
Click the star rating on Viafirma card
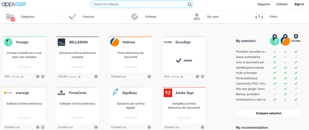[131, 67]
